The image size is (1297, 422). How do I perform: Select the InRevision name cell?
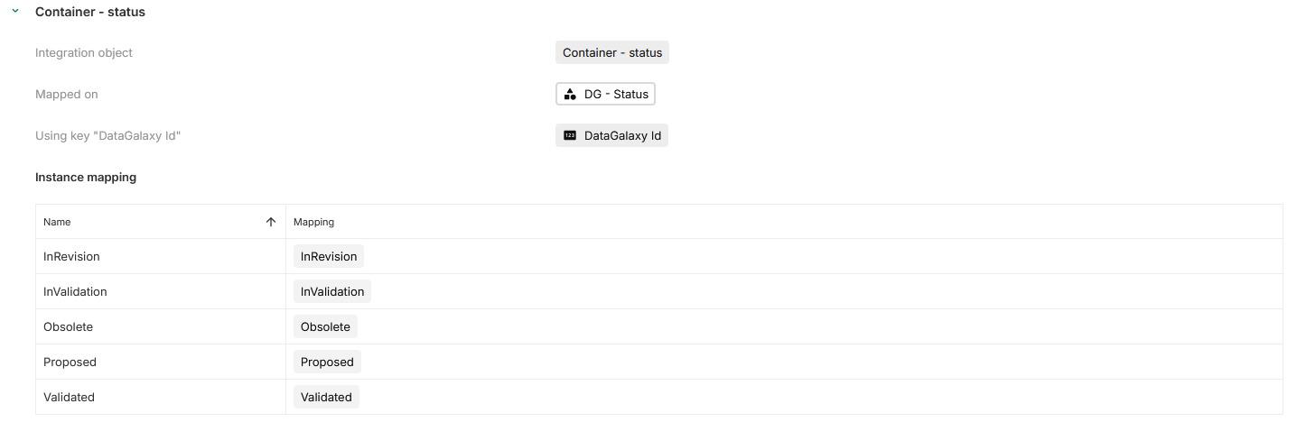[71, 256]
